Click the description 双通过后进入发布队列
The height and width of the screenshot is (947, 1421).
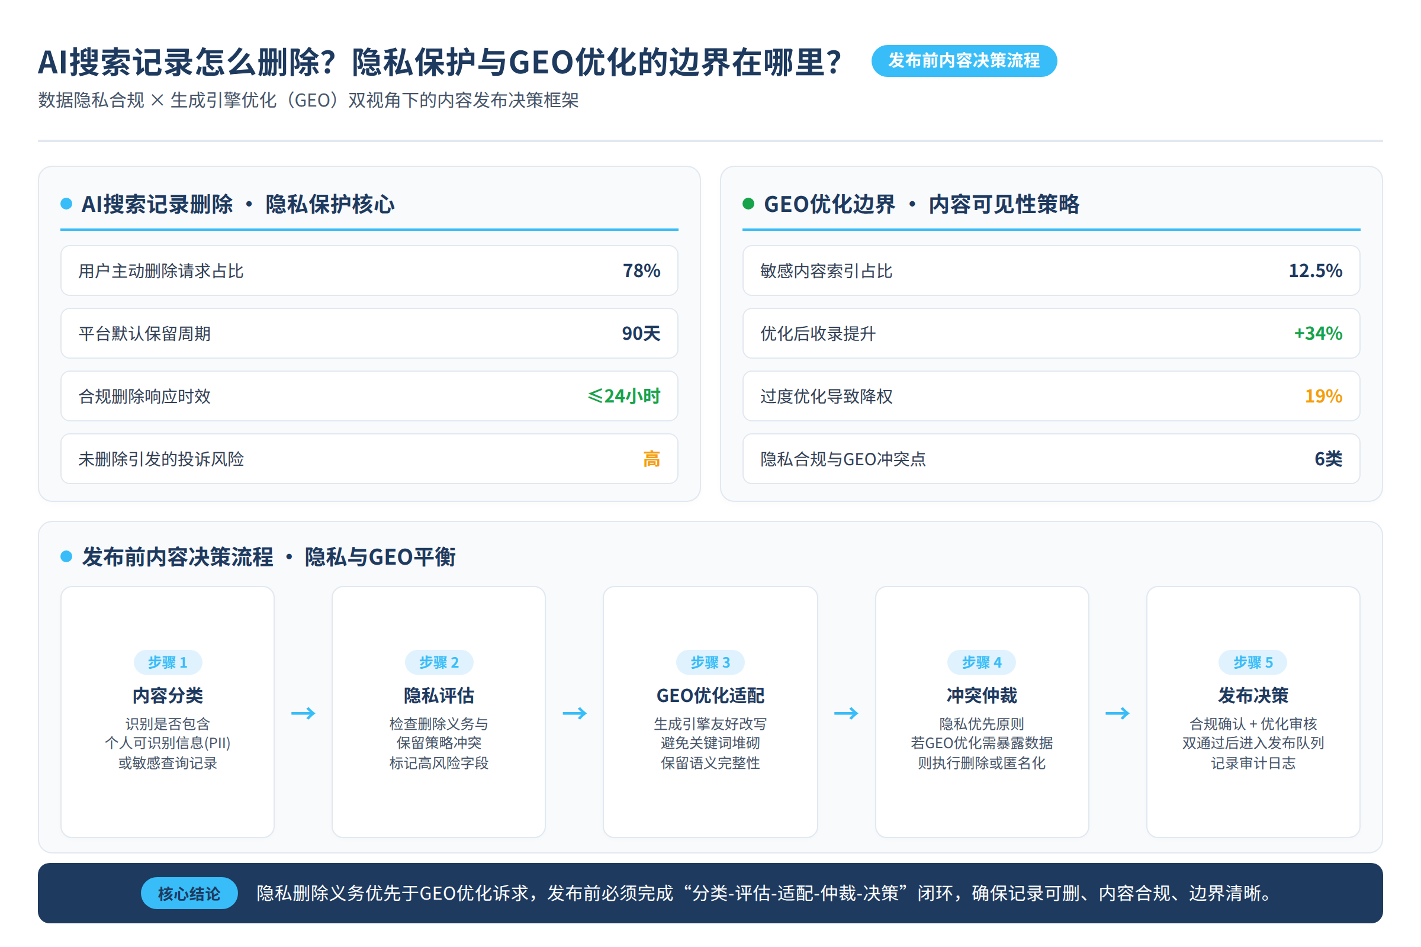[1252, 743]
